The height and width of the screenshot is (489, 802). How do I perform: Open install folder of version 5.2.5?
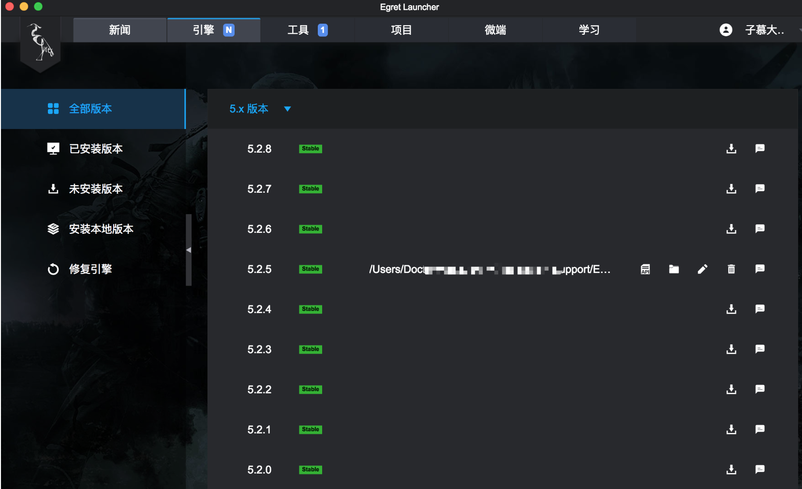(x=674, y=269)
